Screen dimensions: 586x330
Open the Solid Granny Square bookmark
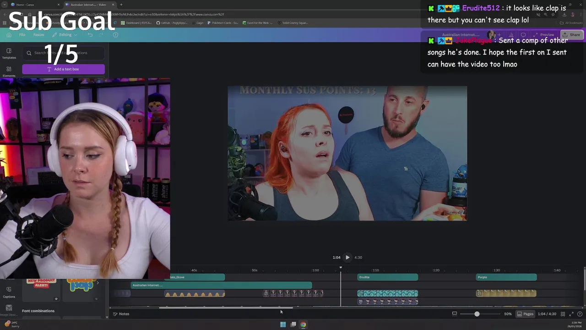pyautogui.click(x=293, y=23)
